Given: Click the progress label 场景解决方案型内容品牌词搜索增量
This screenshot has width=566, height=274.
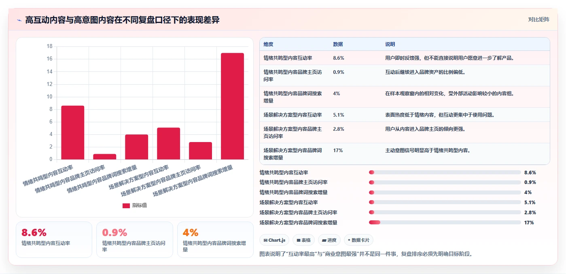Looking at the screenshot, I should (298, 222).
